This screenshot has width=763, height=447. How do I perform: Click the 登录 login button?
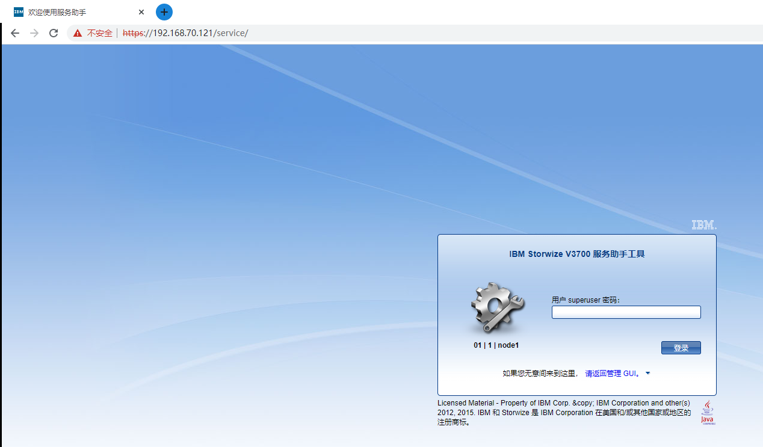pos(681,348)
